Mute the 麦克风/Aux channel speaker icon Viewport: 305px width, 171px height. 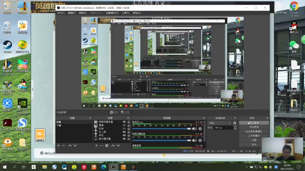pos(194,129)
